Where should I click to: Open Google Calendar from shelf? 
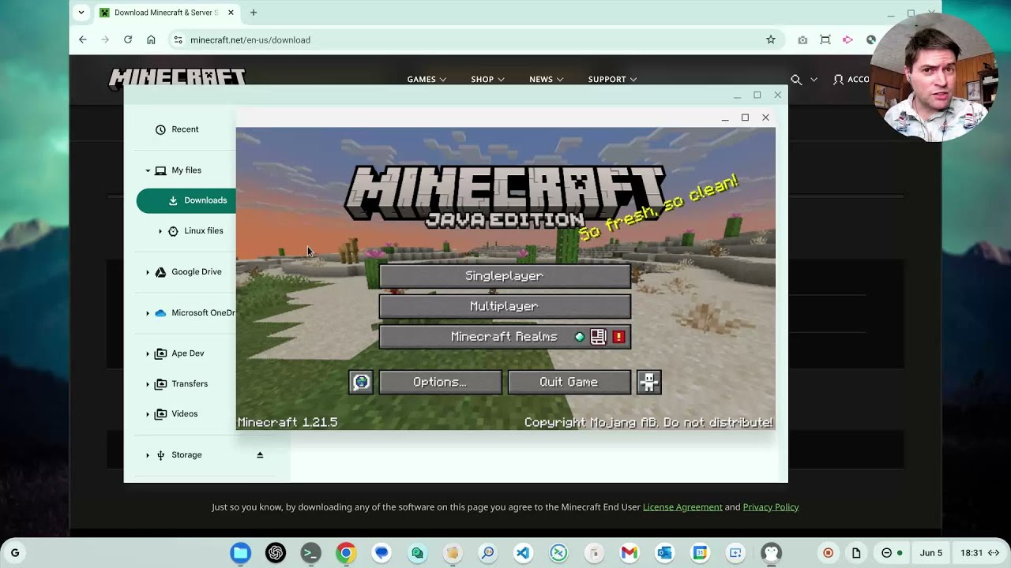(700, 553)
